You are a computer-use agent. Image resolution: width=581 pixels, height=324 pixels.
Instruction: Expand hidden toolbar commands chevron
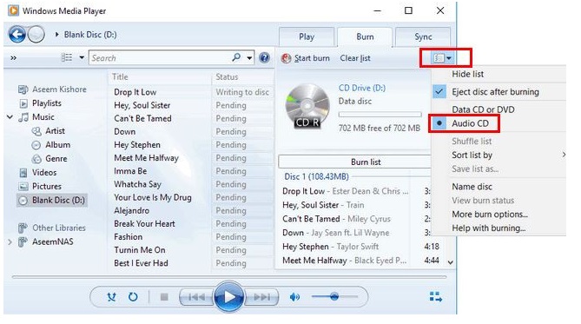(x=13, y=58)
